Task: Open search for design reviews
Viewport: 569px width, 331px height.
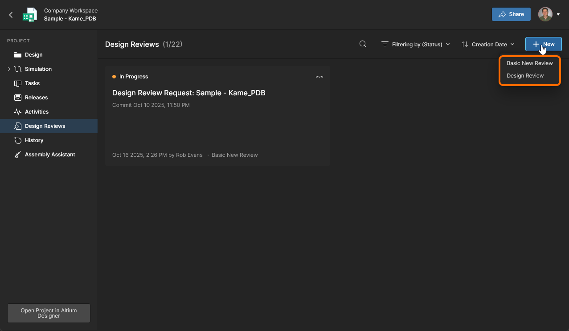Action: (362, 44)
